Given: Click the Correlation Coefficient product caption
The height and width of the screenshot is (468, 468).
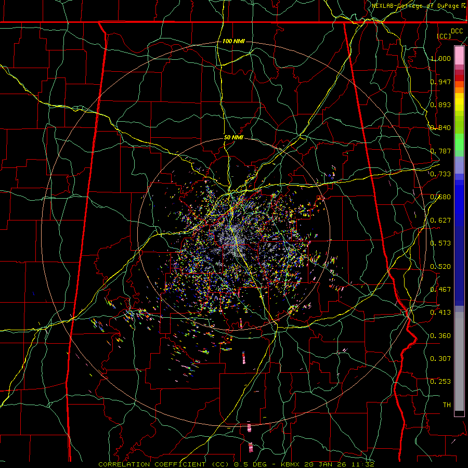Looking at the screenshot, I should pyautogui.click(x=236, y=464).
